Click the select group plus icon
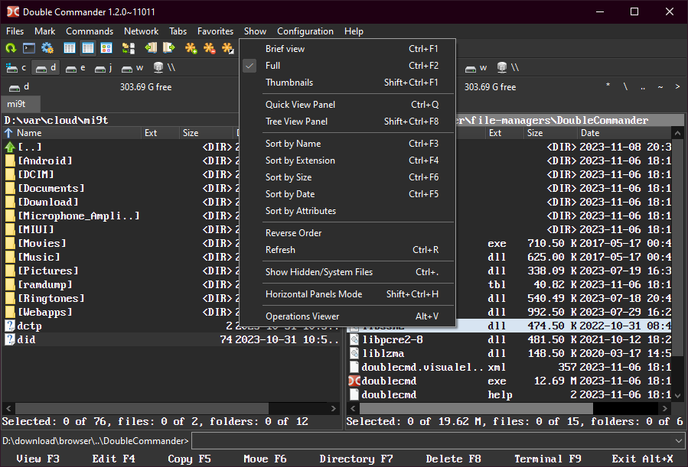 click(x=191, y=48)
